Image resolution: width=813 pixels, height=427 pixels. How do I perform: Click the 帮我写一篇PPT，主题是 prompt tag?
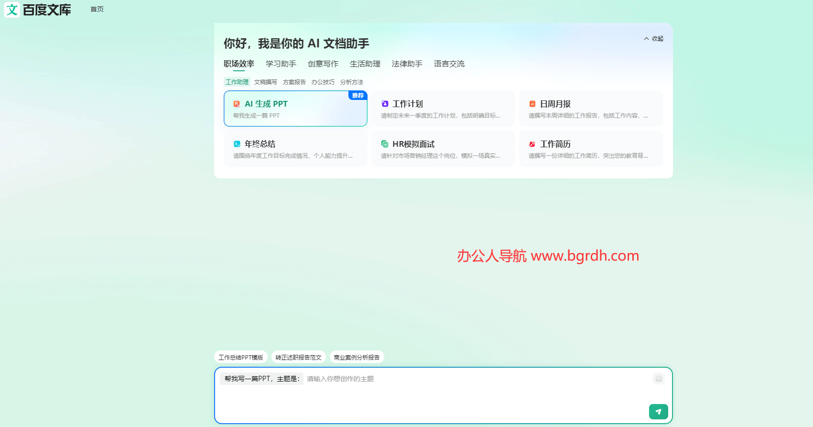point(262,379)
